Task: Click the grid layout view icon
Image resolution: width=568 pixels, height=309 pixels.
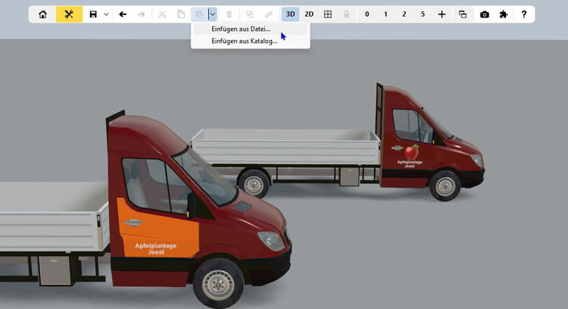Action: click(328, 14)
